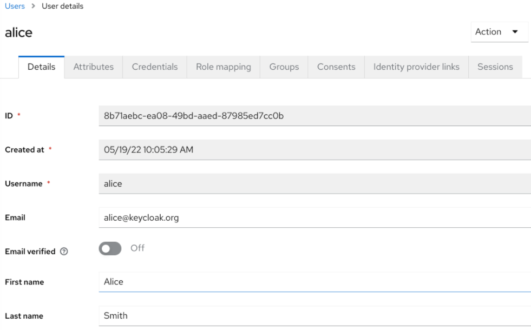
Task: Click the Created at field
Action: coord(314,150)
